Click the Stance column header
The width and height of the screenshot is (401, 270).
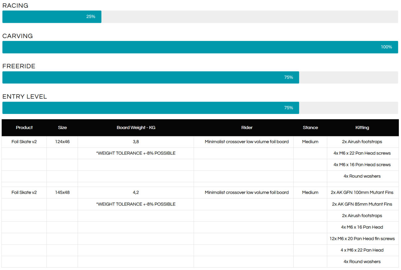coord(310,127)
